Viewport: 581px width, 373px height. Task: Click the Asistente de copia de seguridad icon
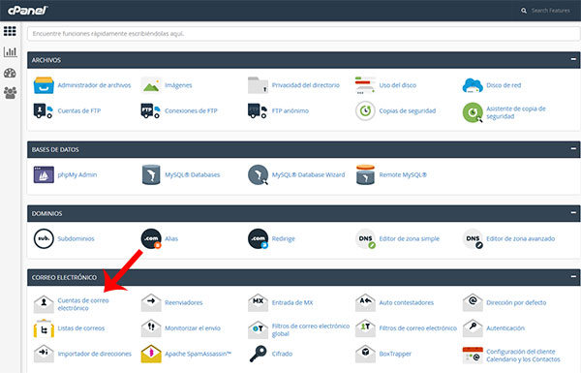pos(473,112)
